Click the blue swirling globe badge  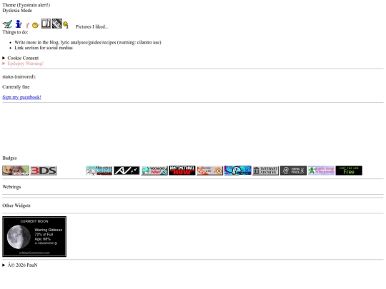click(238, 171)
